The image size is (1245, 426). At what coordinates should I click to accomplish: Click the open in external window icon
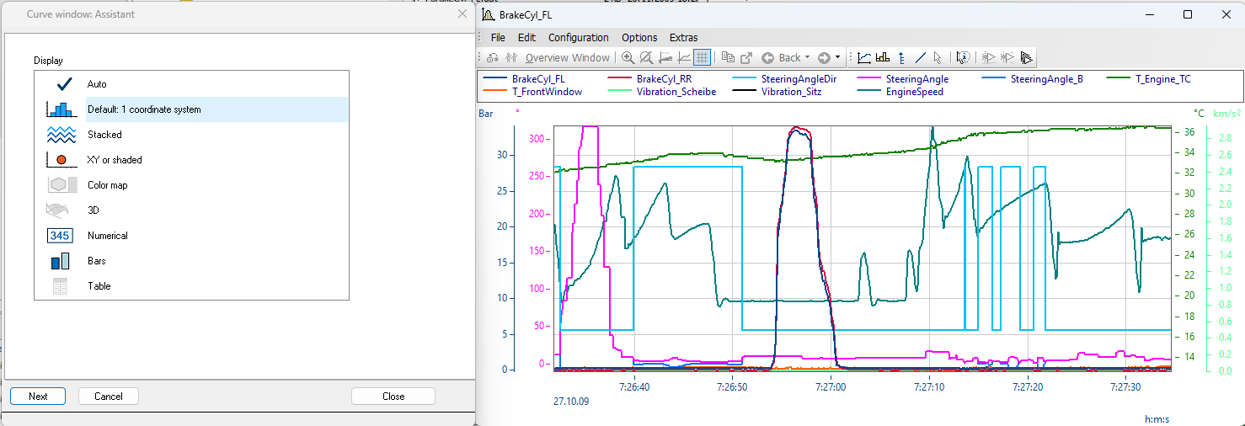click(x=746, y=58)
